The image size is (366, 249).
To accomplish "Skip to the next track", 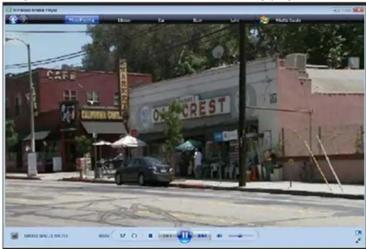I will click(x=202, y=236).
